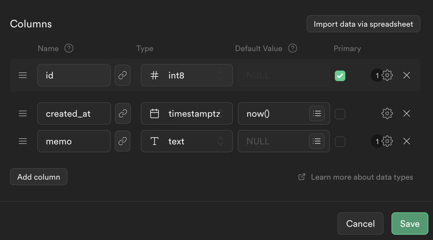Set memo as primary key
433x240 pixels.
tap(340, 141)
